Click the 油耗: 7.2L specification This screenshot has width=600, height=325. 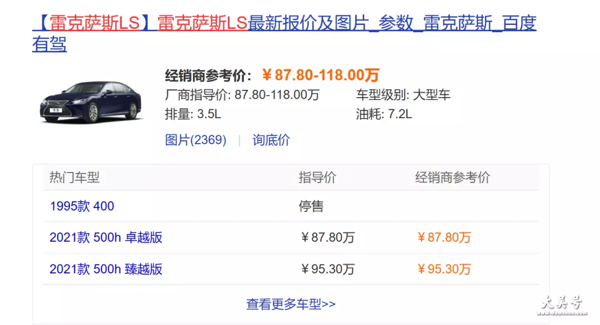(384, 115)
